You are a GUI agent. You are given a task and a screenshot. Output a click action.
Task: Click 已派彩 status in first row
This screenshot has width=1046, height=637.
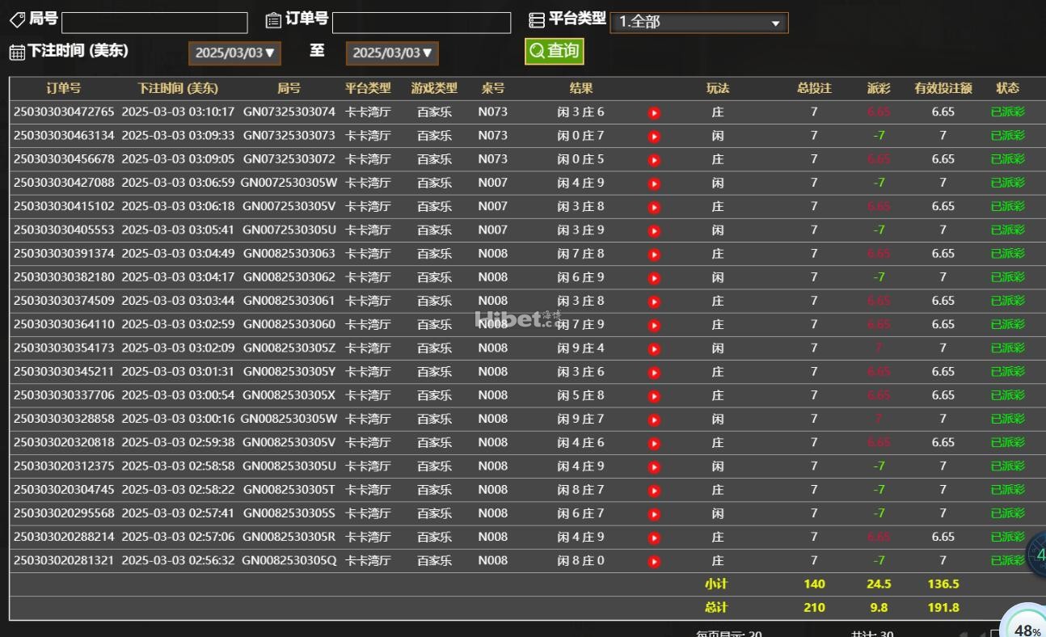(x=1007, y=112)
